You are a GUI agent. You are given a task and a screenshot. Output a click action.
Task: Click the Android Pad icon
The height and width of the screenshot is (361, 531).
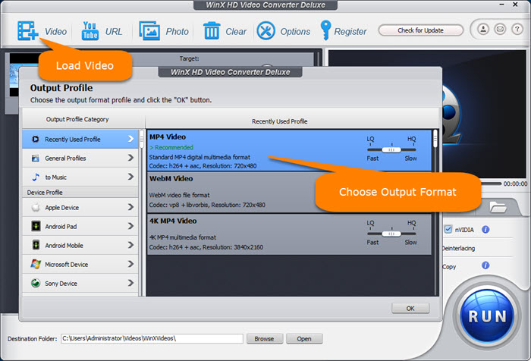pos(36,226)
